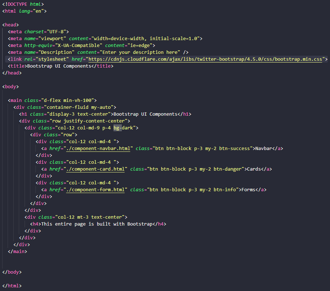Click the 'Description' meta name value
The width and height of the screenshot is (330, 291).
(56, 52)
